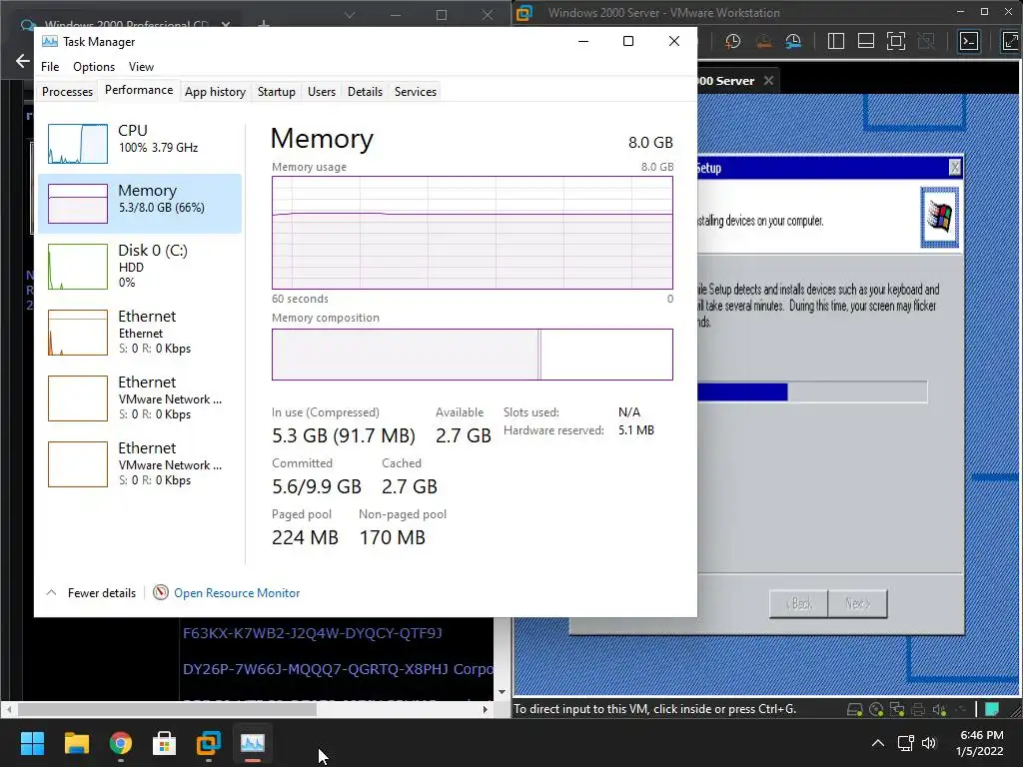Select the Performance tab
The image size is (1023, 767).
pos(139,90)
